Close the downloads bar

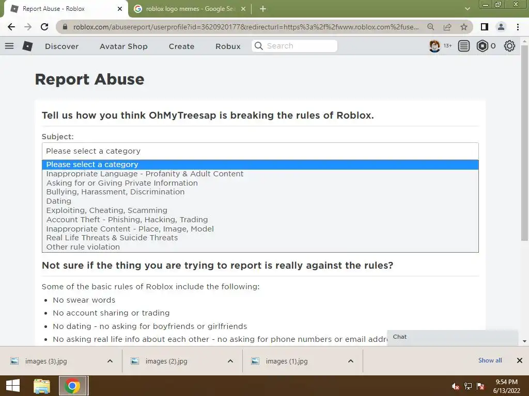[x=520, y=360]
